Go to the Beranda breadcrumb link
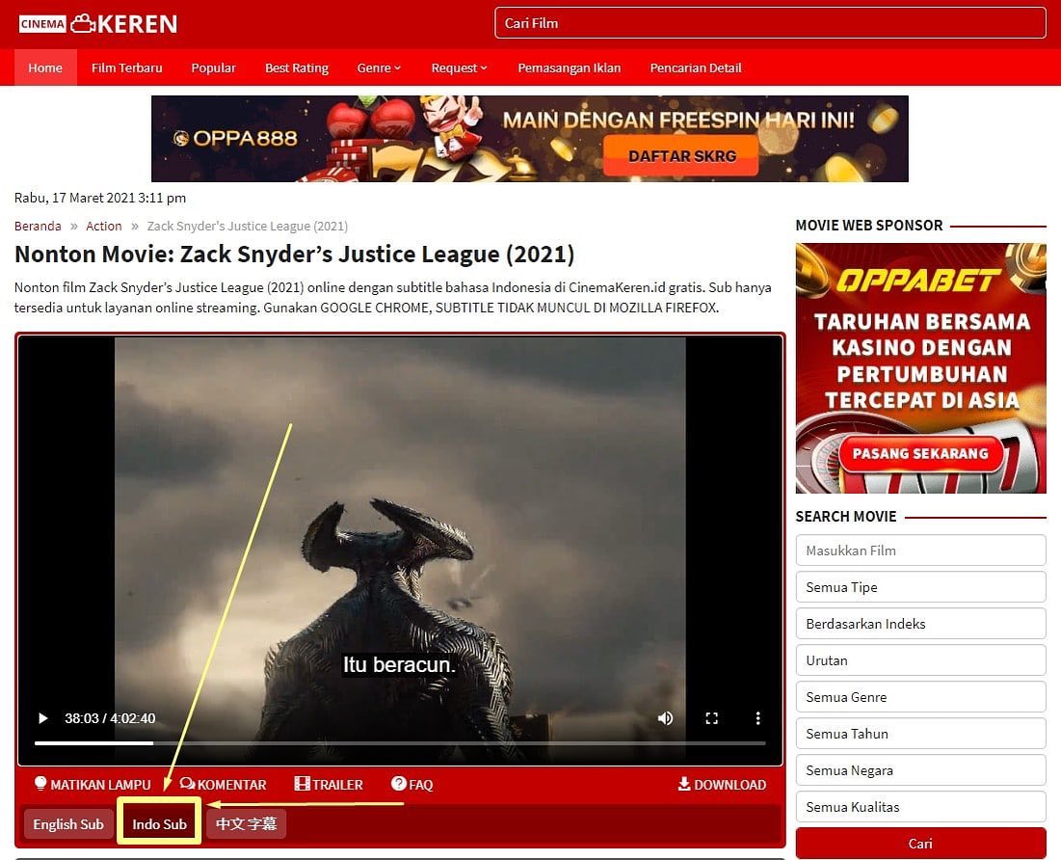The image size is (1061, 860). pos(38,226)
